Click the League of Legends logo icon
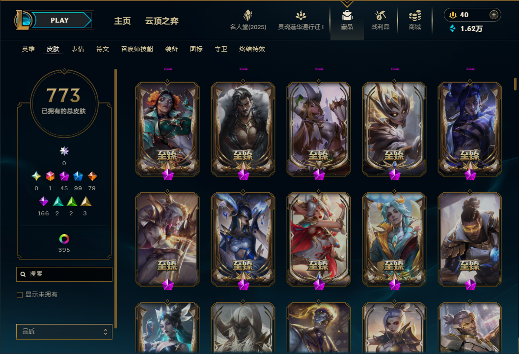Screen dimensions: 519x354 coord(23,20)
